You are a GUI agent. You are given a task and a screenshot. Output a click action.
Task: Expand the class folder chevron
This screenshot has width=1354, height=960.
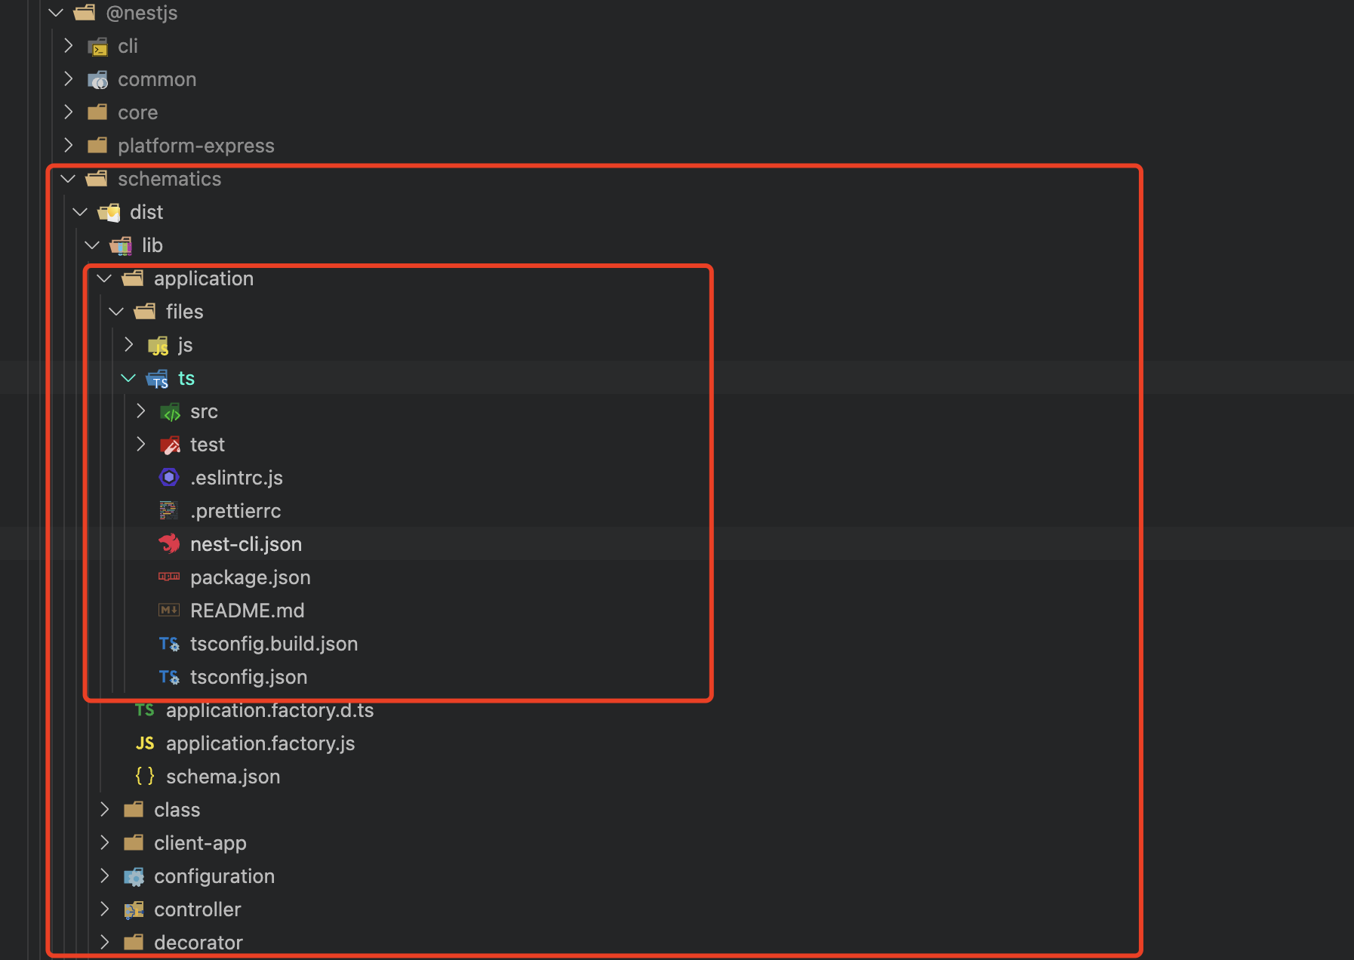(105, 809)
